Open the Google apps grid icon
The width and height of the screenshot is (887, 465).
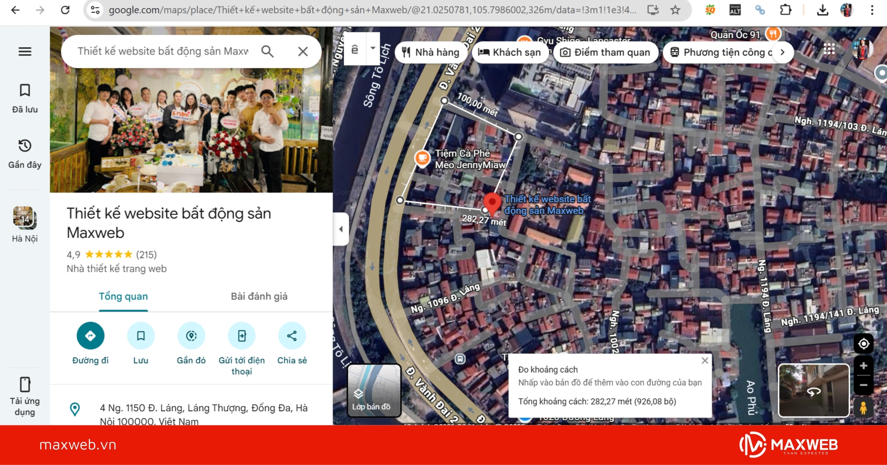tap(829, 49)
